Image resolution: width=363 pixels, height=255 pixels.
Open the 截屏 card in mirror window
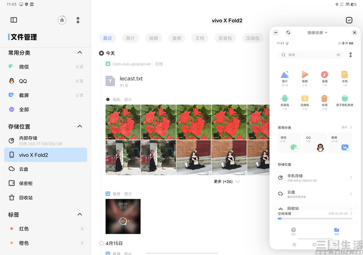pos(340,143)
